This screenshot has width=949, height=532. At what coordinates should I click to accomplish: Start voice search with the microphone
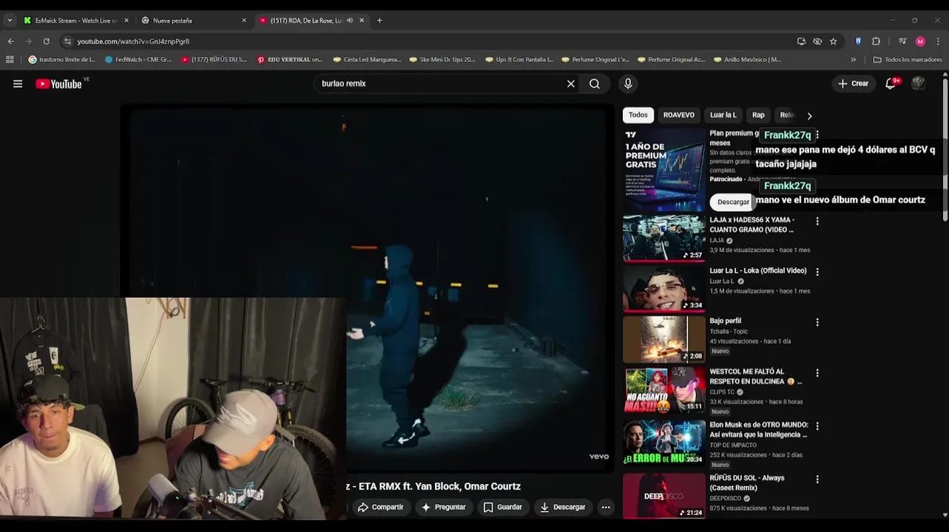(x=628, y=83)
